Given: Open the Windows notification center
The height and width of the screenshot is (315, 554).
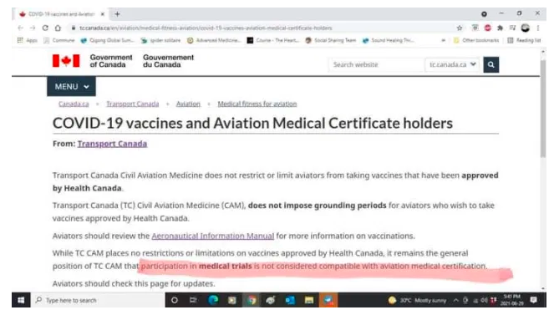Looking at the screenshot, I should click(x=533, y=300).
